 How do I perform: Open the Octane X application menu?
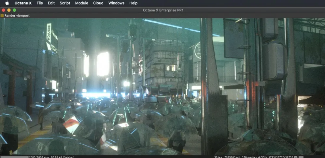[23, 3]
